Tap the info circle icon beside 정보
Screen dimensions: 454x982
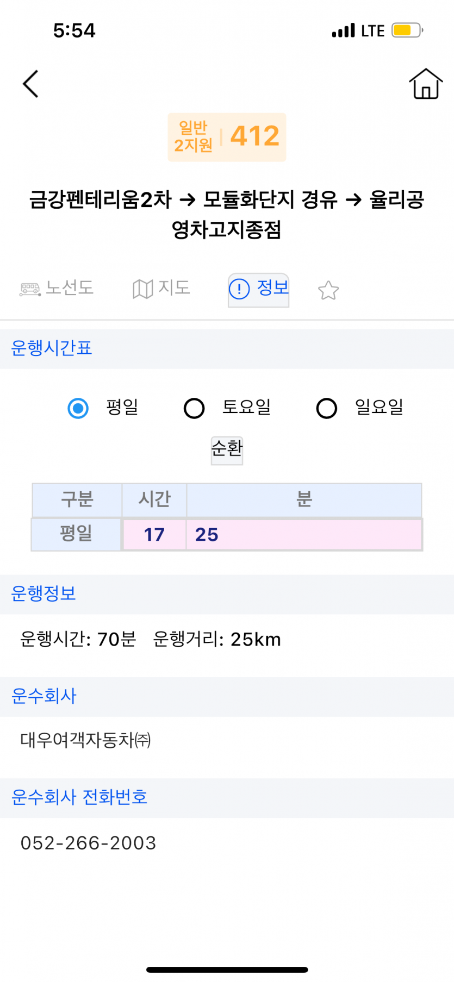(x=239, y=289)
